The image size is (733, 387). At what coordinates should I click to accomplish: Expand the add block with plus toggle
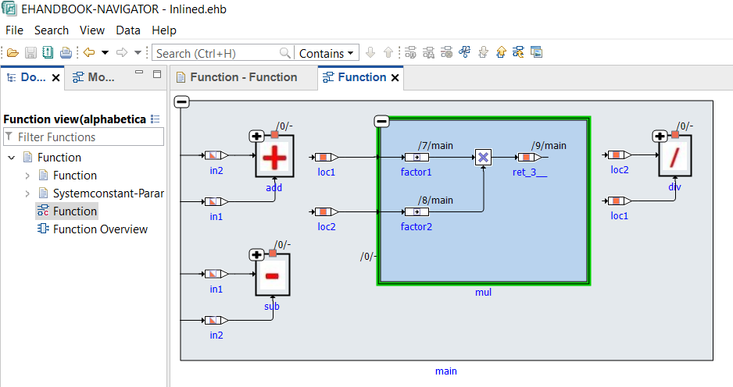(x=256, y=137)
